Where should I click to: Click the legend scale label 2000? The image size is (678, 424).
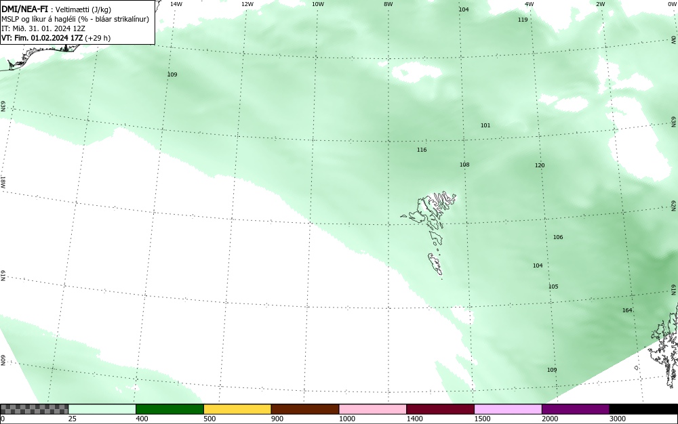tap(550, 419)
